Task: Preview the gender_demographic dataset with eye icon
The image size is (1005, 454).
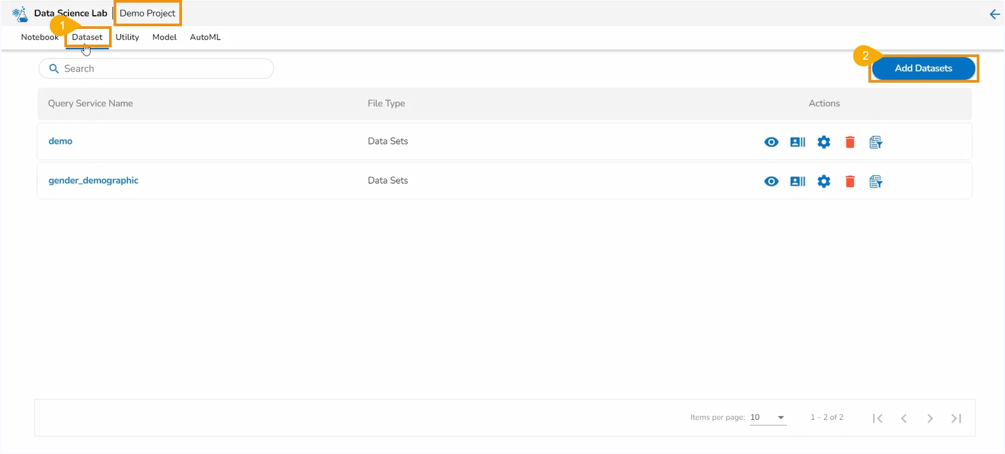Action: point(771,181)
